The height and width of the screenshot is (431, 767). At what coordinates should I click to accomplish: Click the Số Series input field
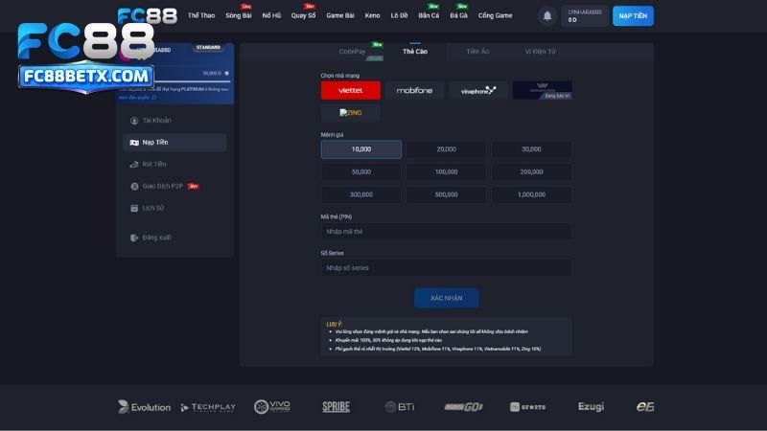pyautogui.click(x=446, y=268)
